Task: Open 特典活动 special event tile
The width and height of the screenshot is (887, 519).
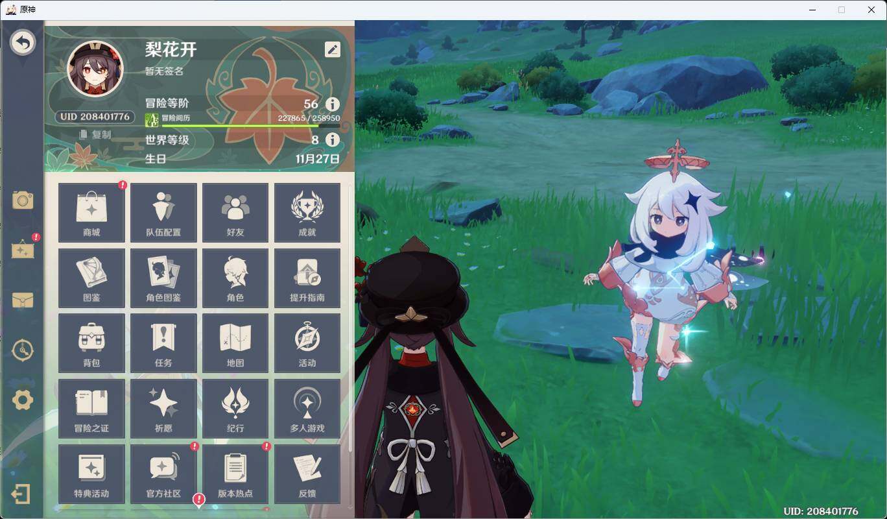Action: tap(91, 474)
